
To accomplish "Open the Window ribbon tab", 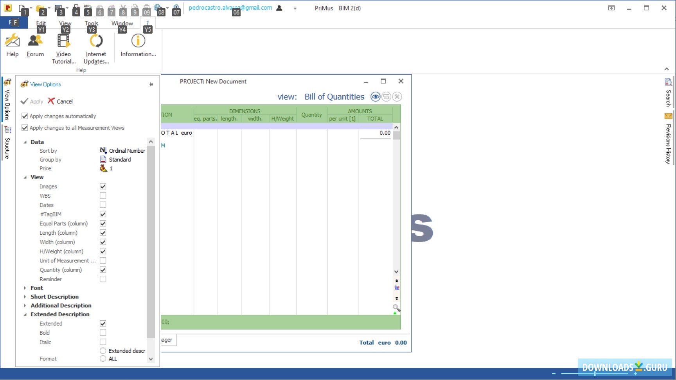I will tap(122, 23).
